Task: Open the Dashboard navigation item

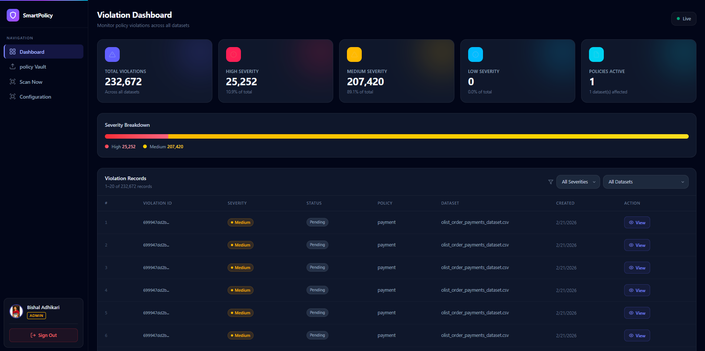Action: click(44, 52)
